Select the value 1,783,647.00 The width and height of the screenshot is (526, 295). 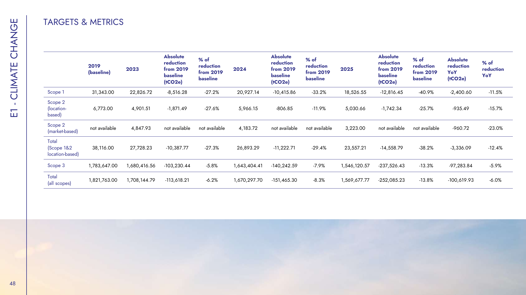click(103, 166)
